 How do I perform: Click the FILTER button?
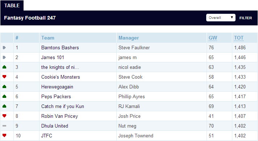pyautogui.click(x=245, y=18)
